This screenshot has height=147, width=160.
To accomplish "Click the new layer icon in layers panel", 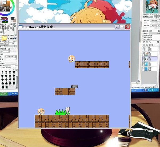I will coord(144,42).
